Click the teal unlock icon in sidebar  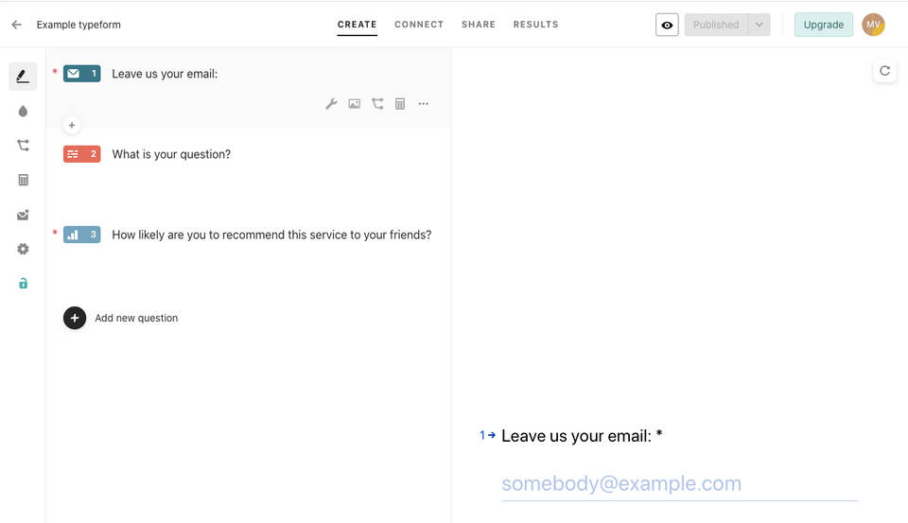coord(23,283)
